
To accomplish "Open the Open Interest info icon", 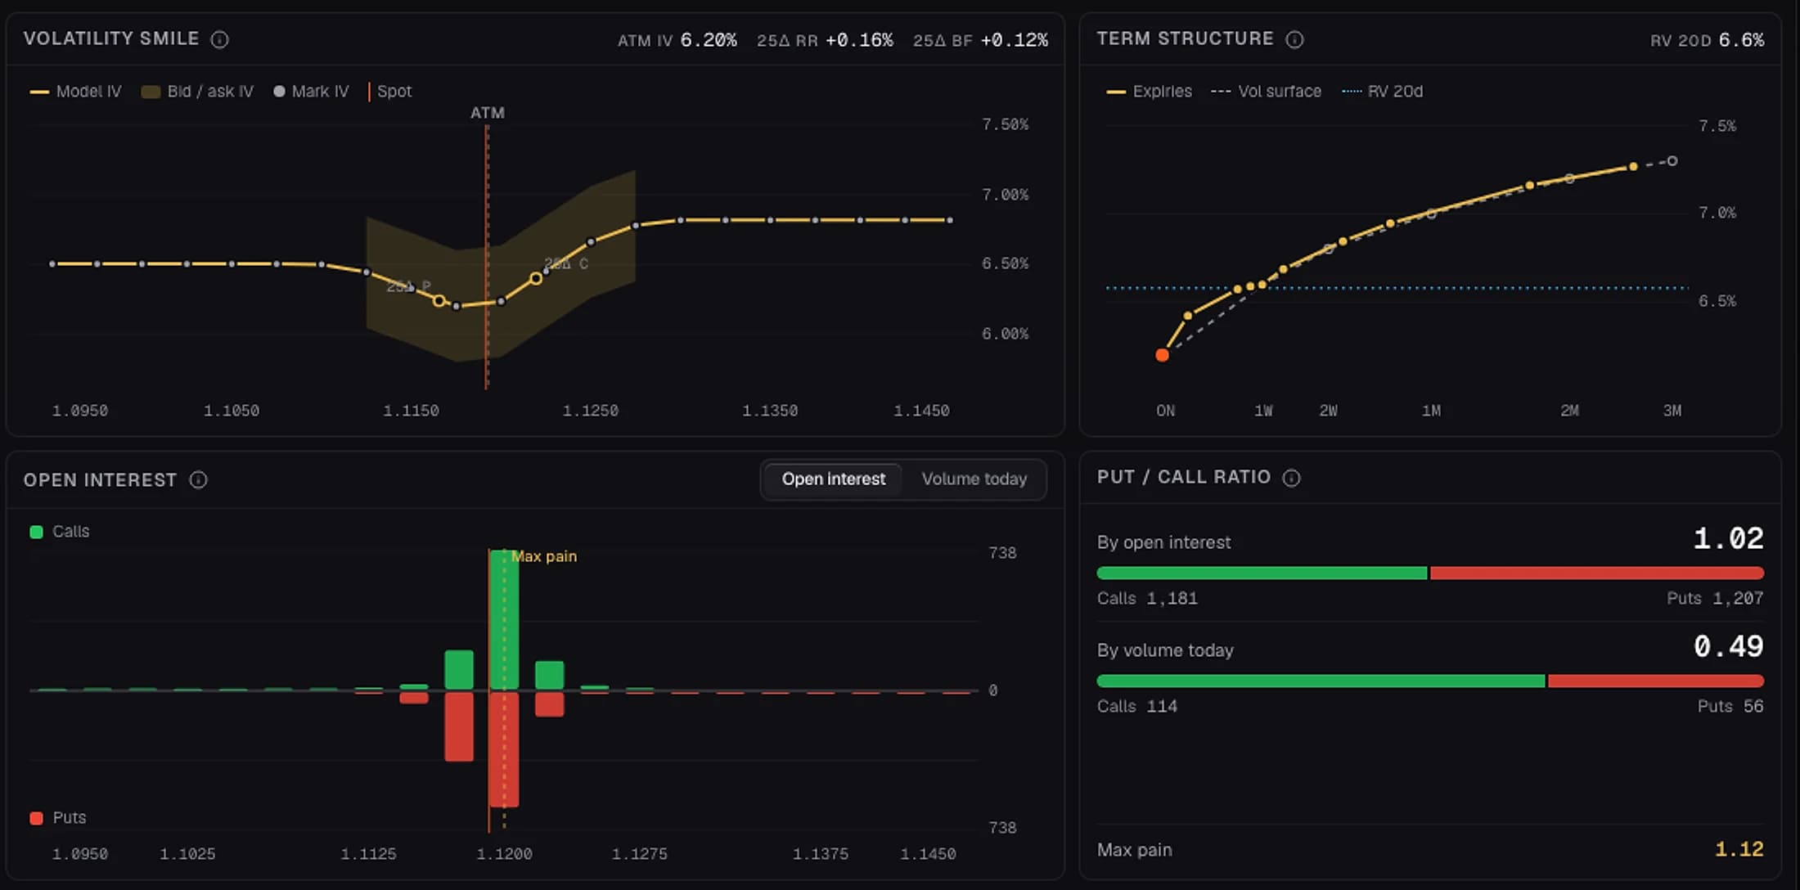I will 198,480.
